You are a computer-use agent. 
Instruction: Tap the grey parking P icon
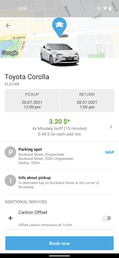[10, 152]
